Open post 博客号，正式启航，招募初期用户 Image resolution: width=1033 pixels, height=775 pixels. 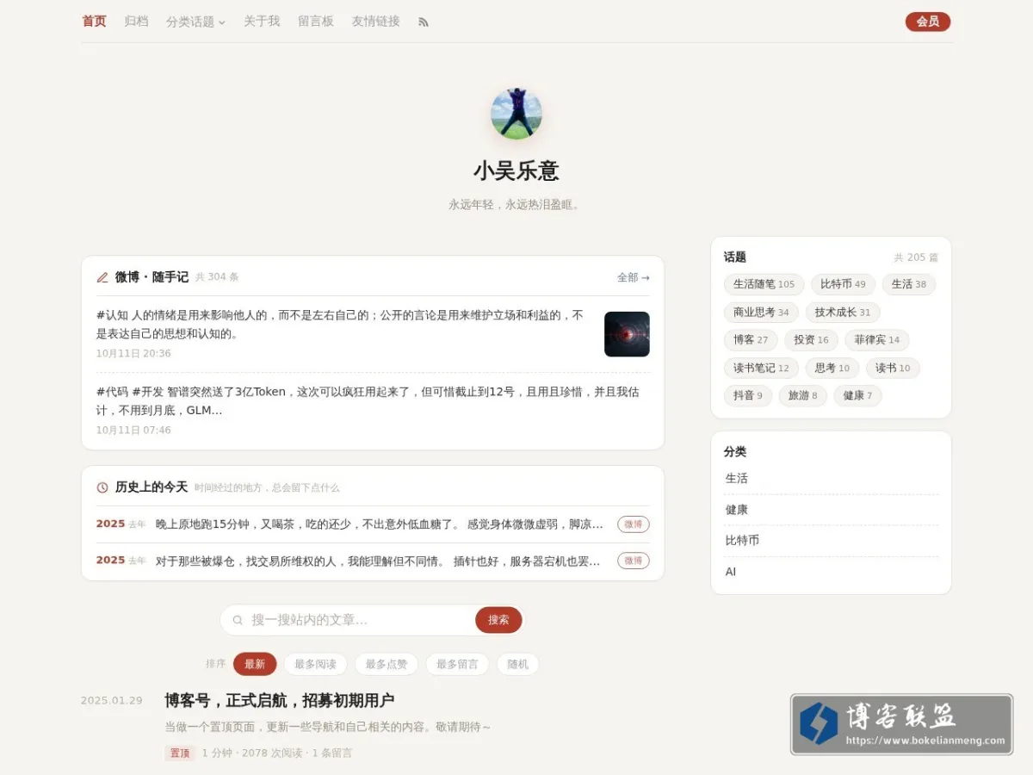pos(280,701)
